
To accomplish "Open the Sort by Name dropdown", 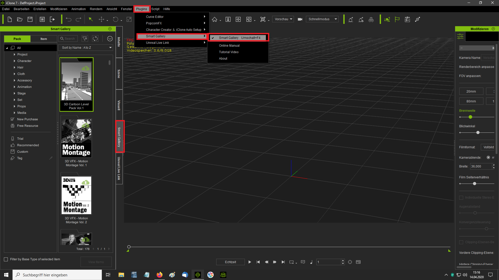I will point(86,48).
